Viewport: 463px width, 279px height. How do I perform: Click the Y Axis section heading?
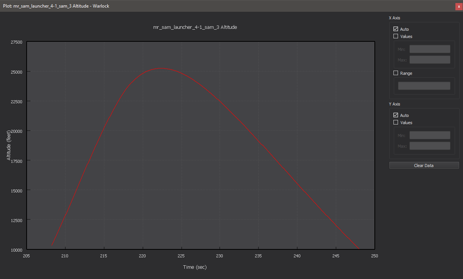(x=394, y=104)
